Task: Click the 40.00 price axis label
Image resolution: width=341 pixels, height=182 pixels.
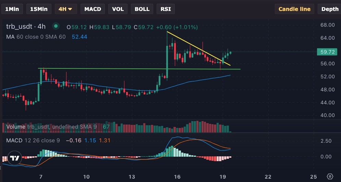Action: (x=328, y=115)
